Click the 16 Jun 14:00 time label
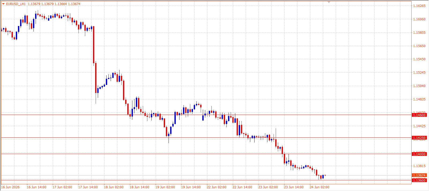 (x=36, y=187)
